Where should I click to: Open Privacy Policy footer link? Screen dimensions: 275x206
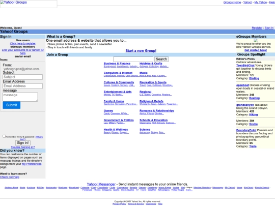pyautogui.click(x=119, y=204)
